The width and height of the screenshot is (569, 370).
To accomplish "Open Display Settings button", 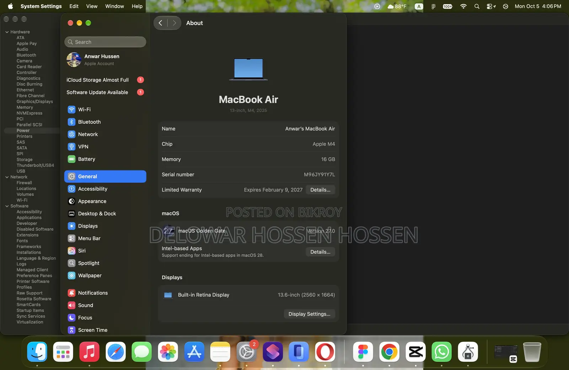I will 309,314.
